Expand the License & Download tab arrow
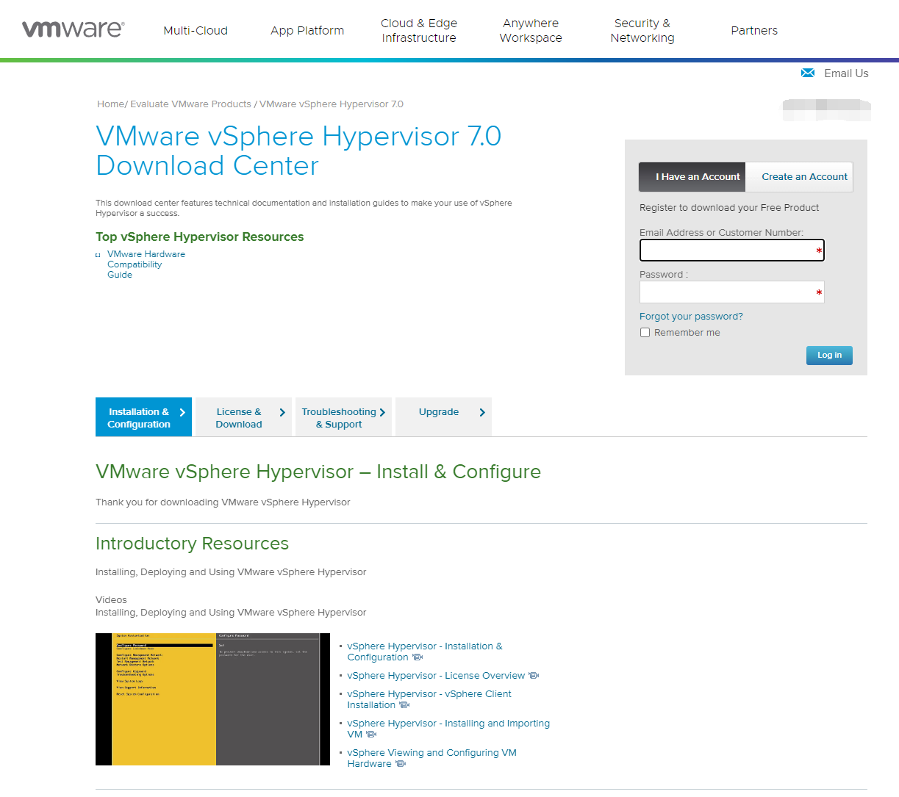The height and width of the screenshot is (797, 899). pos(282,413)
